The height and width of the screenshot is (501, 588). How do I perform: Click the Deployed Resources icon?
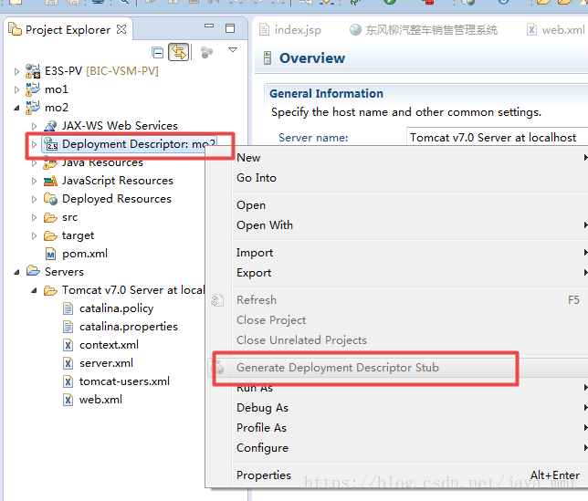click(x=50, y=199)
